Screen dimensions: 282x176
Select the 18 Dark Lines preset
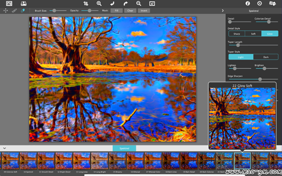(171, 161)
